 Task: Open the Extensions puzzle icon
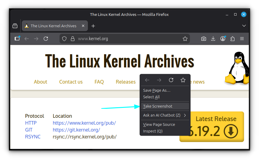232,39
